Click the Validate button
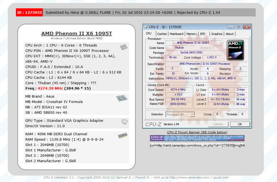Screen dimensions: 277x182 (218, 124)
